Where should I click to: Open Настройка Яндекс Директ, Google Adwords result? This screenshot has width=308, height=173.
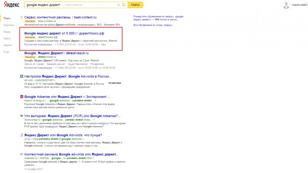[68, 76]
